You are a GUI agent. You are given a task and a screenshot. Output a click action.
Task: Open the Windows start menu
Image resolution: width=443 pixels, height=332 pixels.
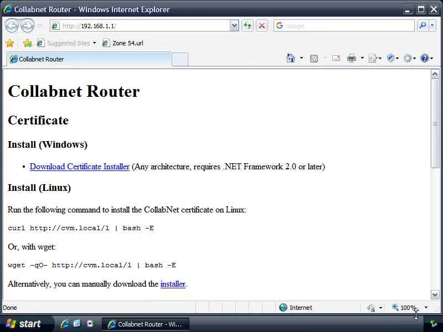click(24, 324)
